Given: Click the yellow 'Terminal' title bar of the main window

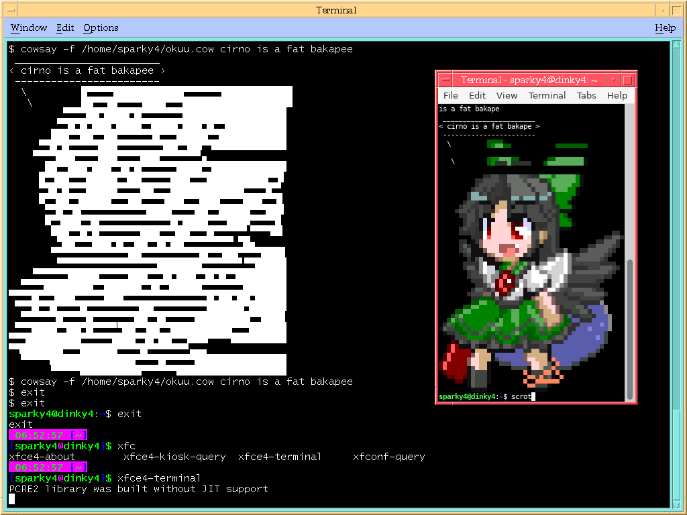Looking at the screenshot, I should 335,10.
